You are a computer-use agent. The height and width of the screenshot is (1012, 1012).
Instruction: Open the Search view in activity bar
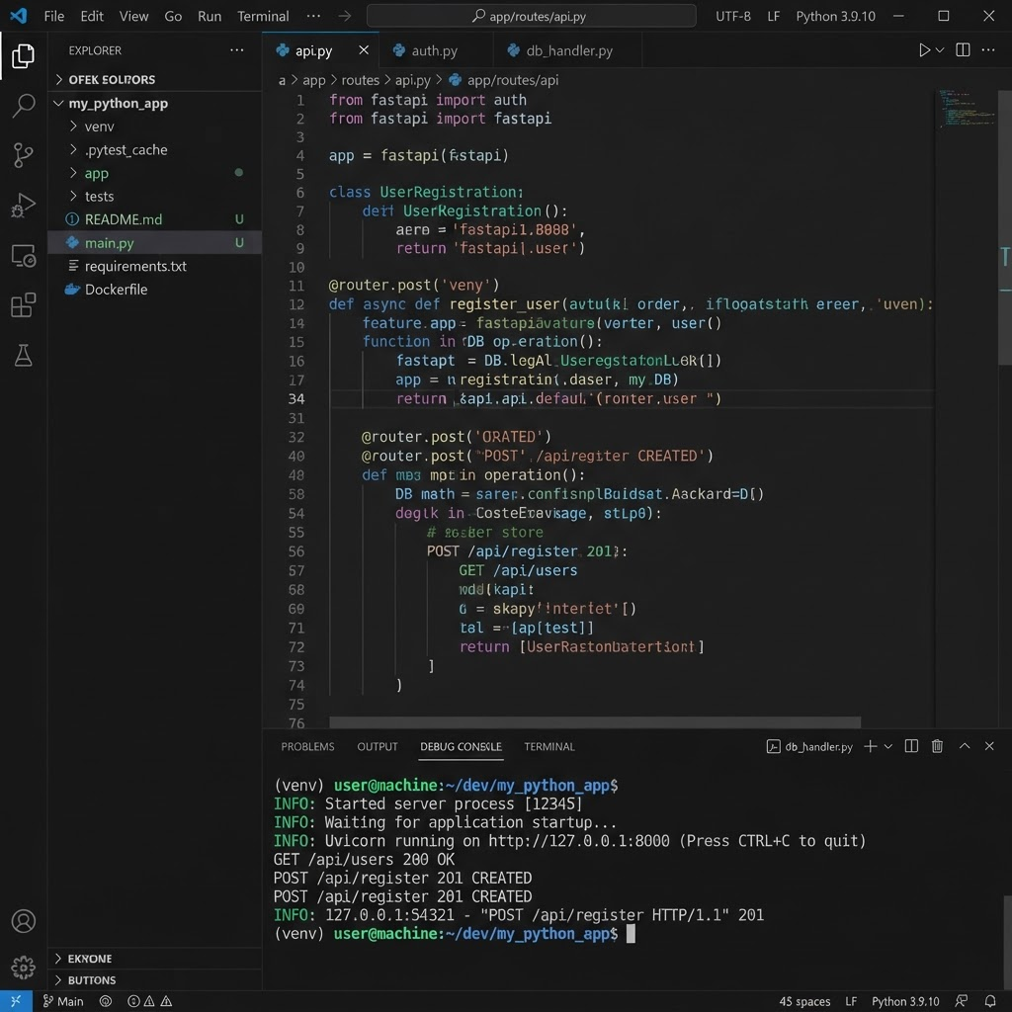tap(24, 105)
